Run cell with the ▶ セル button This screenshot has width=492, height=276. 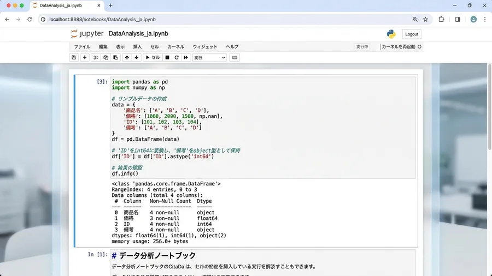tap(153, 58)
